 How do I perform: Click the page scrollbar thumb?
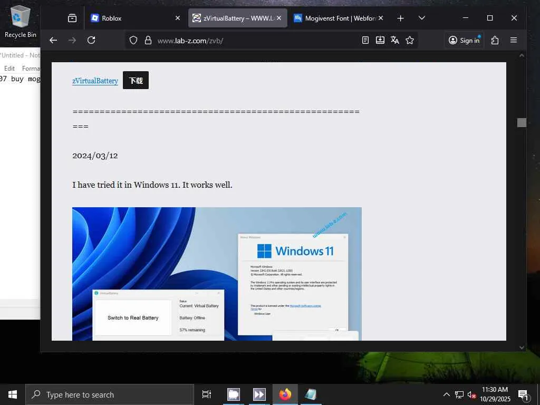pyautogui.click(x=522, y=122)
